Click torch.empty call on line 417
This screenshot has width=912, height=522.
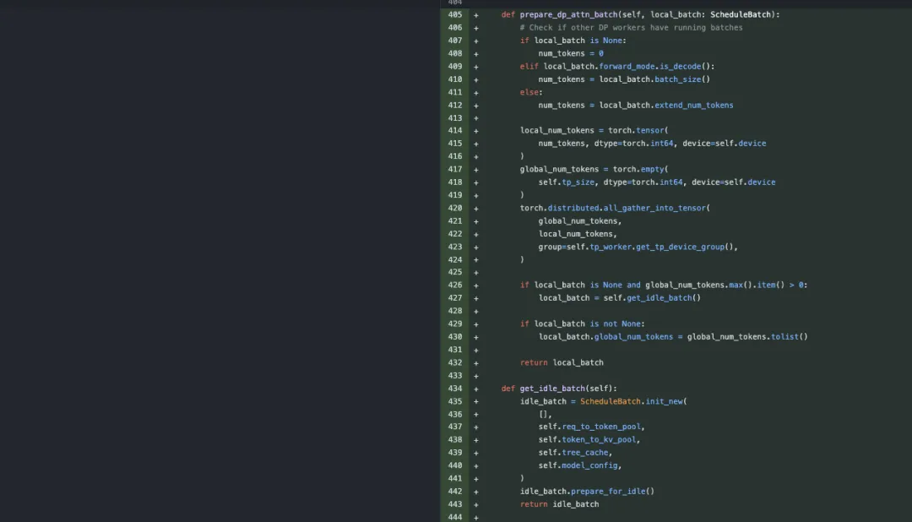click(640, 169)
